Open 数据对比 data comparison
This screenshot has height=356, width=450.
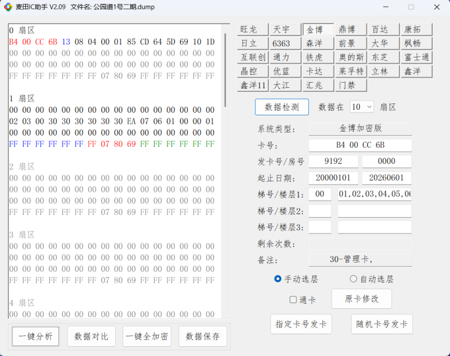click(x=92, y=336)
